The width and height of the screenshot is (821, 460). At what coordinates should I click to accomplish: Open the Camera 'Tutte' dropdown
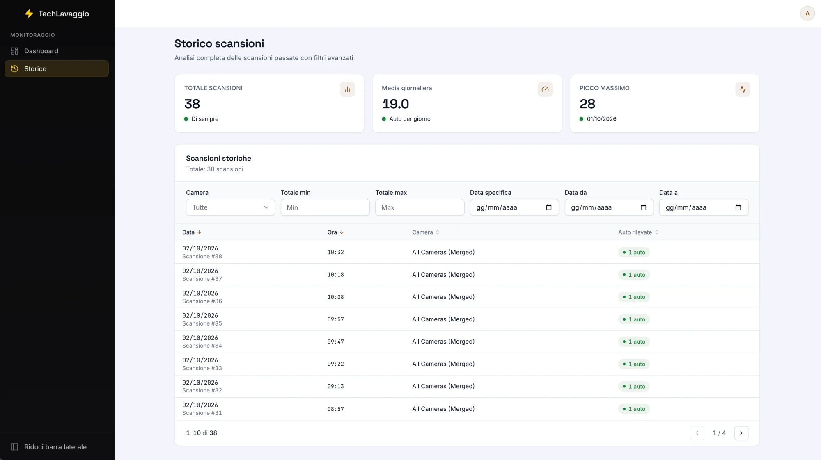[230, 207]
